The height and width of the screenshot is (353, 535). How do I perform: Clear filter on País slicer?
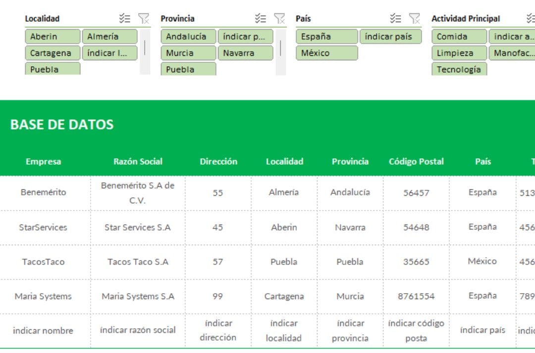click(x=415, y=18)
